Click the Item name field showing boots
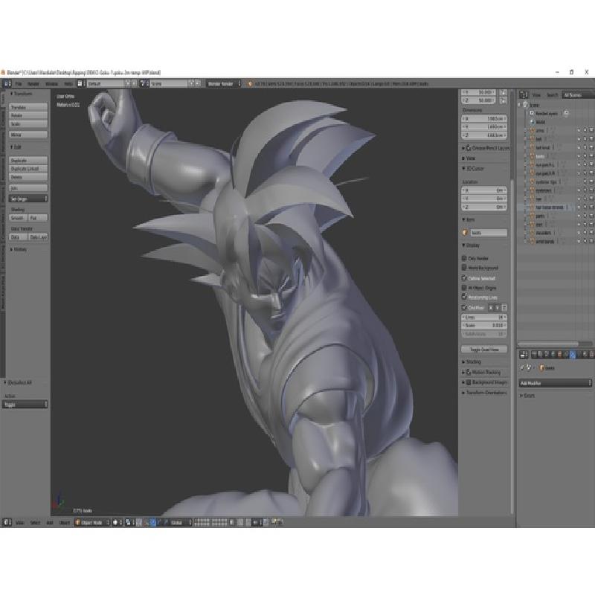This screenshot has height=595, width=595. click(489, 233)
